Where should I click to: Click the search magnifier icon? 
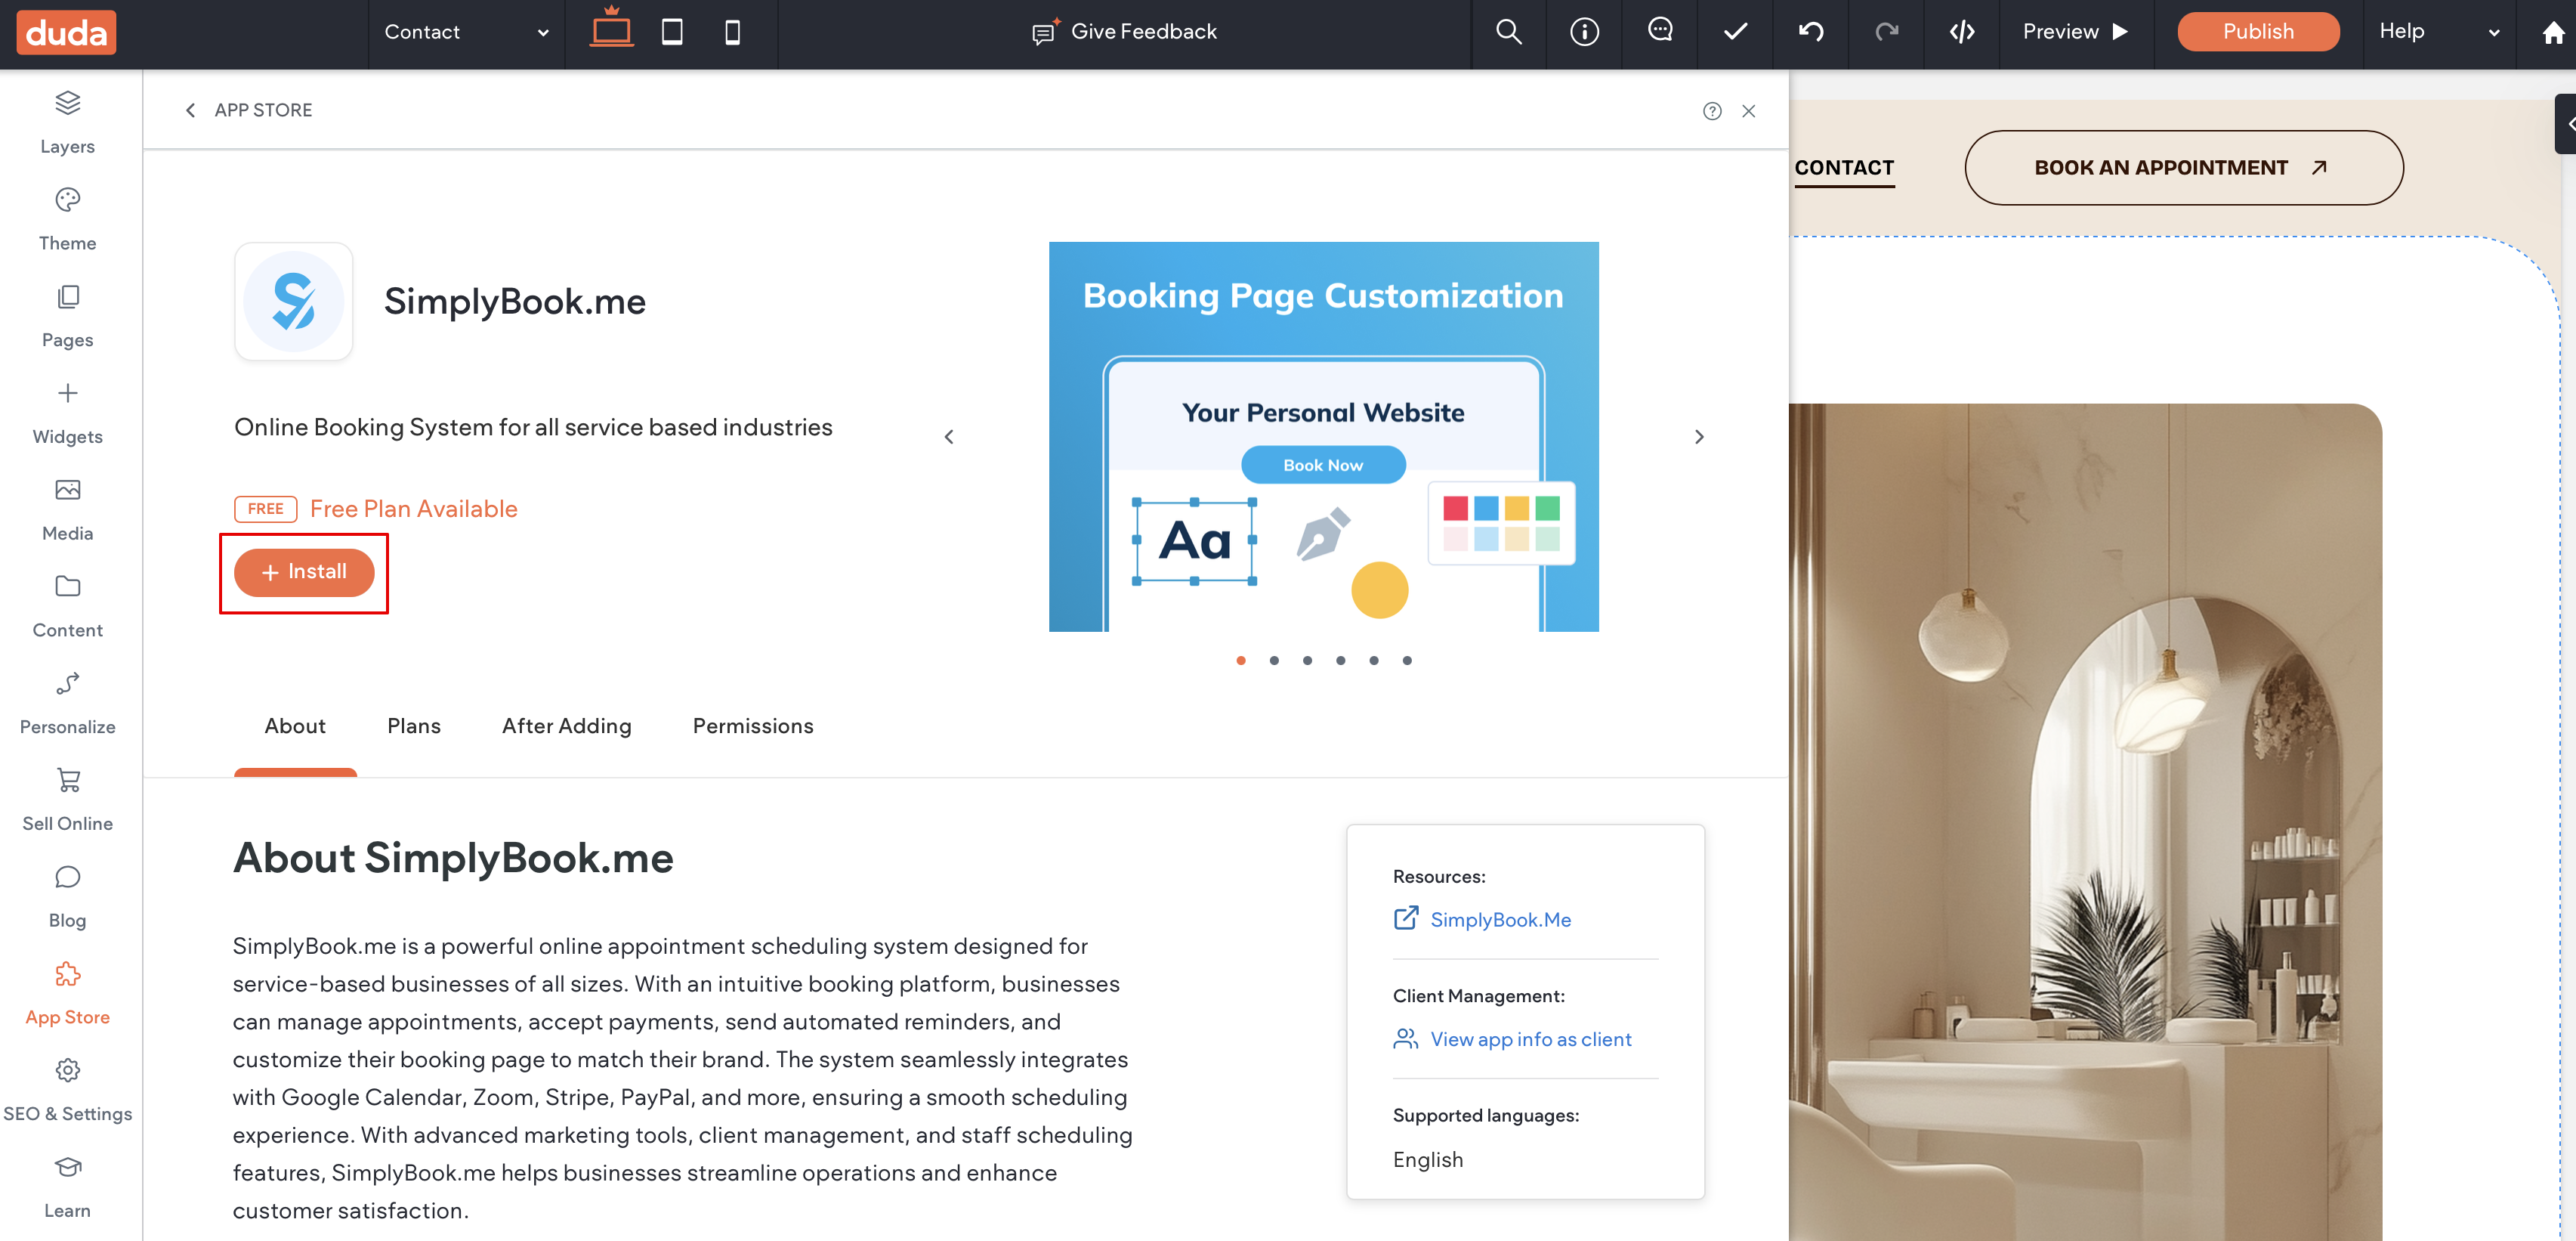[1508, 32]
